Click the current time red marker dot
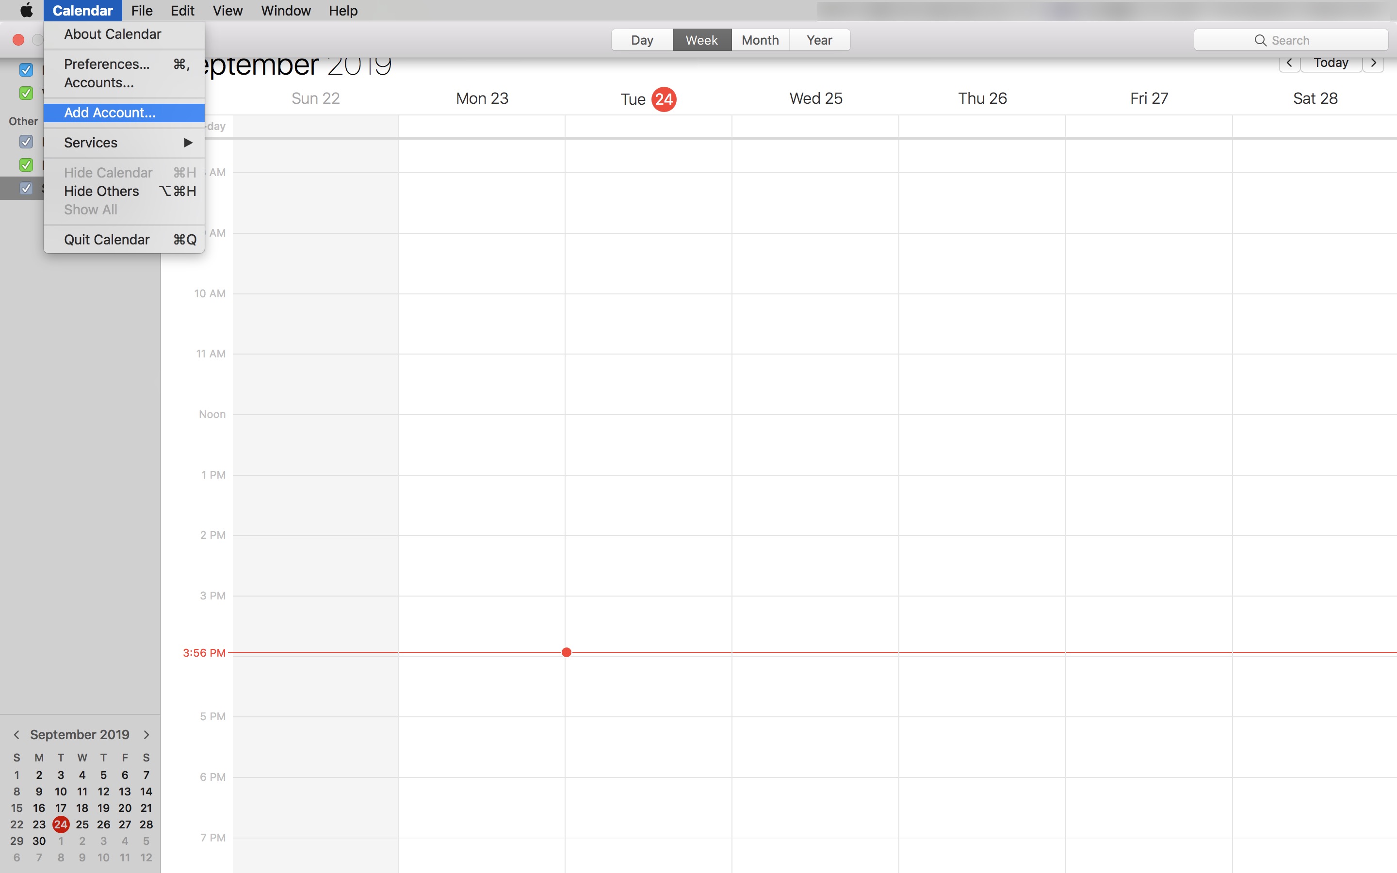The width and height of the screenshot is (1397, 873). click(x=566, y=652)
